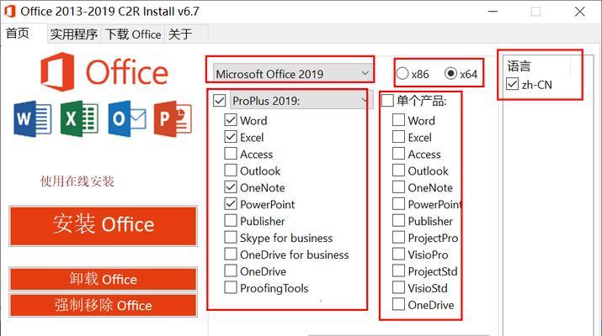The image size is (602, 336).
Task: Enable the ProofingTools checkbox
Action: 231,288
